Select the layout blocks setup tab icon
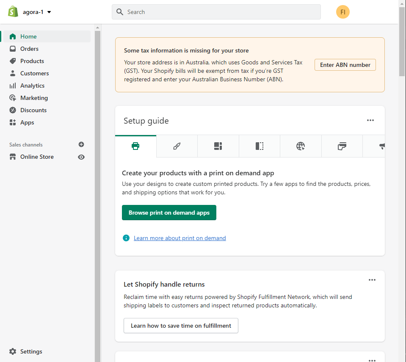 click(218, 146)
